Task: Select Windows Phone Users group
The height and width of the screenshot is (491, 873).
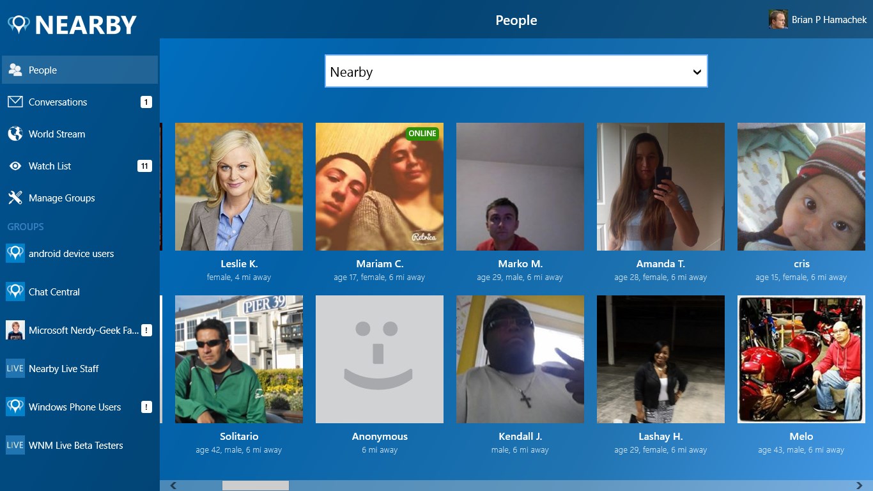Action: coord(75,407)
